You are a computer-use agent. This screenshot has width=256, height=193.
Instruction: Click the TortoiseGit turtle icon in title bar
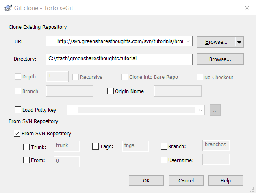pos(8,8)
